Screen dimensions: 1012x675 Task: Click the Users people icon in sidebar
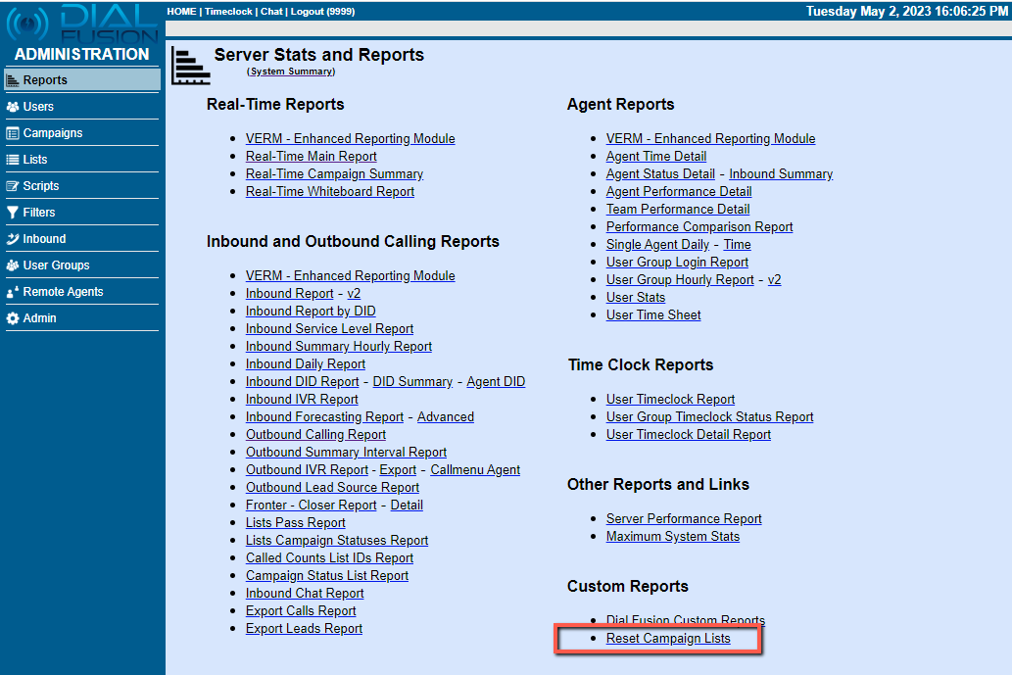pos(13,107)
